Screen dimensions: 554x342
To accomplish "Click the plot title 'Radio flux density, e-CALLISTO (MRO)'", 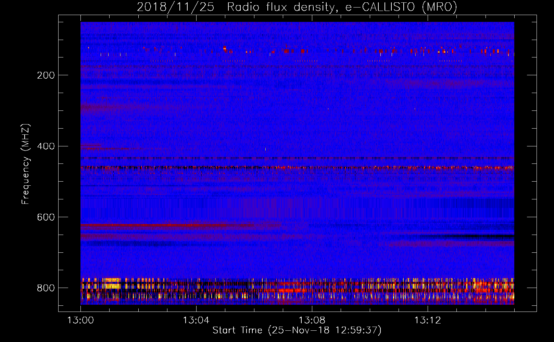I will click(x=342, y=7).
